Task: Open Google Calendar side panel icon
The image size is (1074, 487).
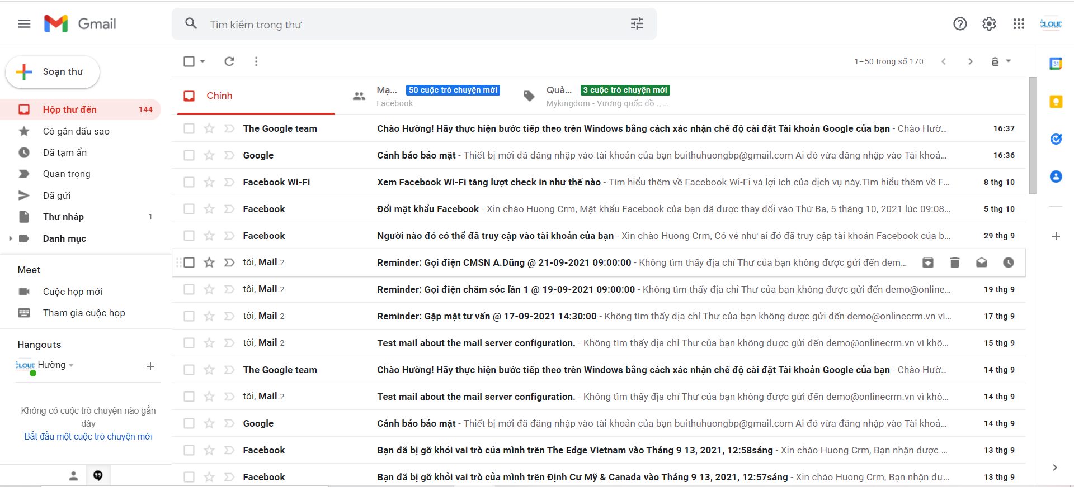Action: [1056, 64]
